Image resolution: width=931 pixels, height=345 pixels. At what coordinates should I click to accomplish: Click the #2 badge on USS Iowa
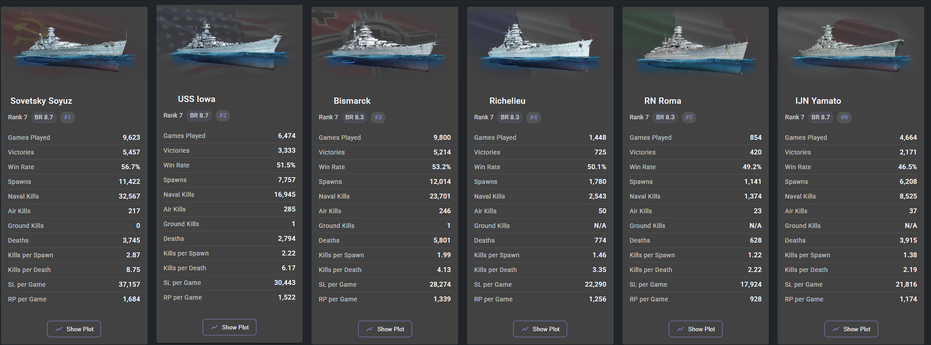click(x=223, y=115)
